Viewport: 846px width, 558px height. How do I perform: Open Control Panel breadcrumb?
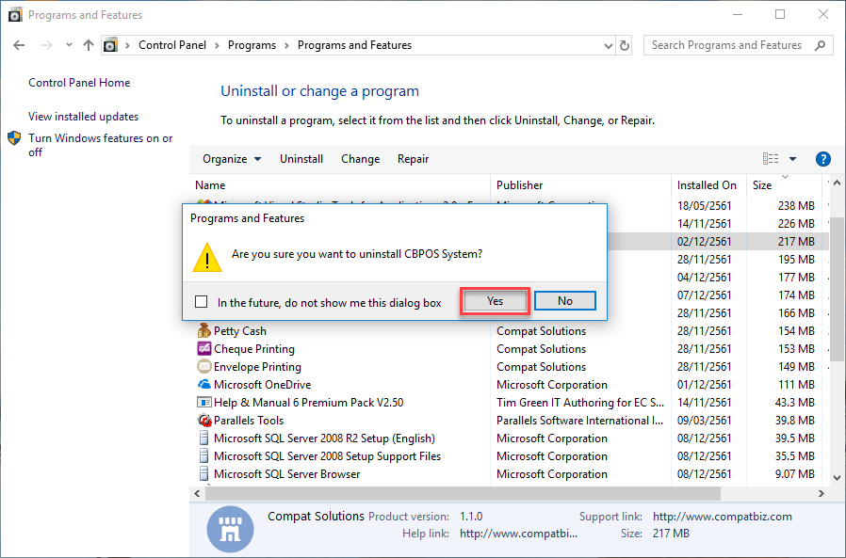172,45
